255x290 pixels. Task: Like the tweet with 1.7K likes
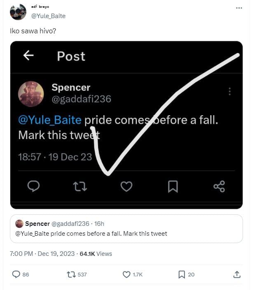click(126, 274)
